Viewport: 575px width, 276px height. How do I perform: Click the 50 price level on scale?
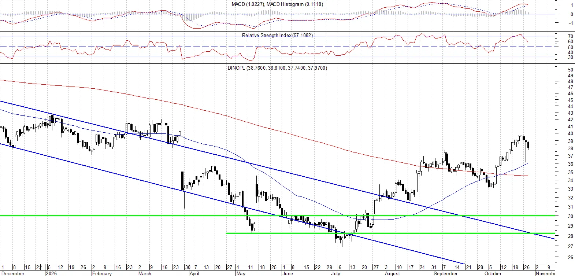pos(570,70)
